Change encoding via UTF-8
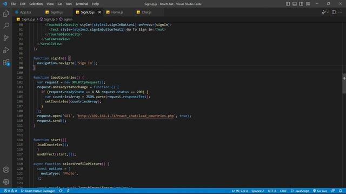The height and width of the screenshot is (194, 346). click(272, 191)
